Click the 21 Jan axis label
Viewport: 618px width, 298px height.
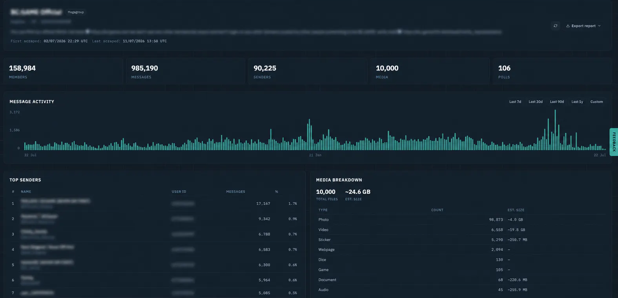click(x=315, y=155)
